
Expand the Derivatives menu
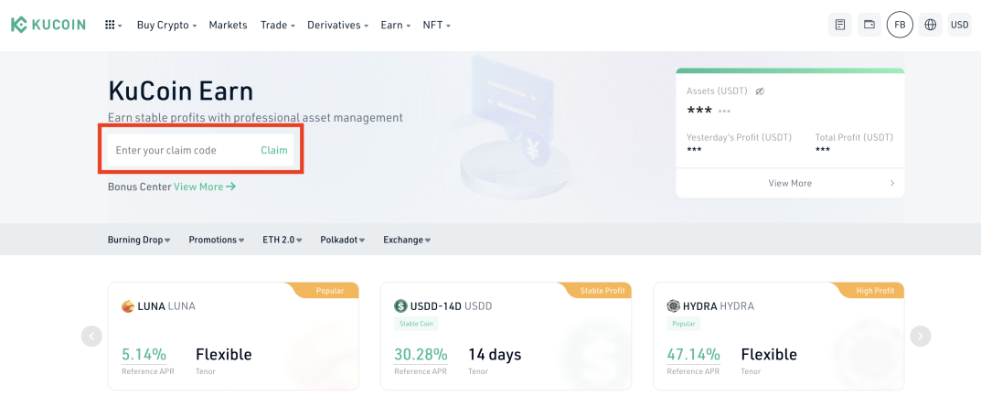pos(338,25)
